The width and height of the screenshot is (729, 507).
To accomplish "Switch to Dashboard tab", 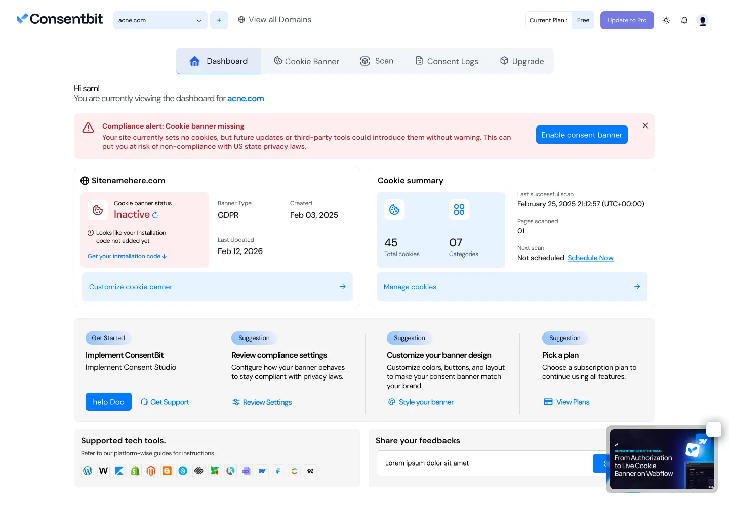I will click(218, 61).
